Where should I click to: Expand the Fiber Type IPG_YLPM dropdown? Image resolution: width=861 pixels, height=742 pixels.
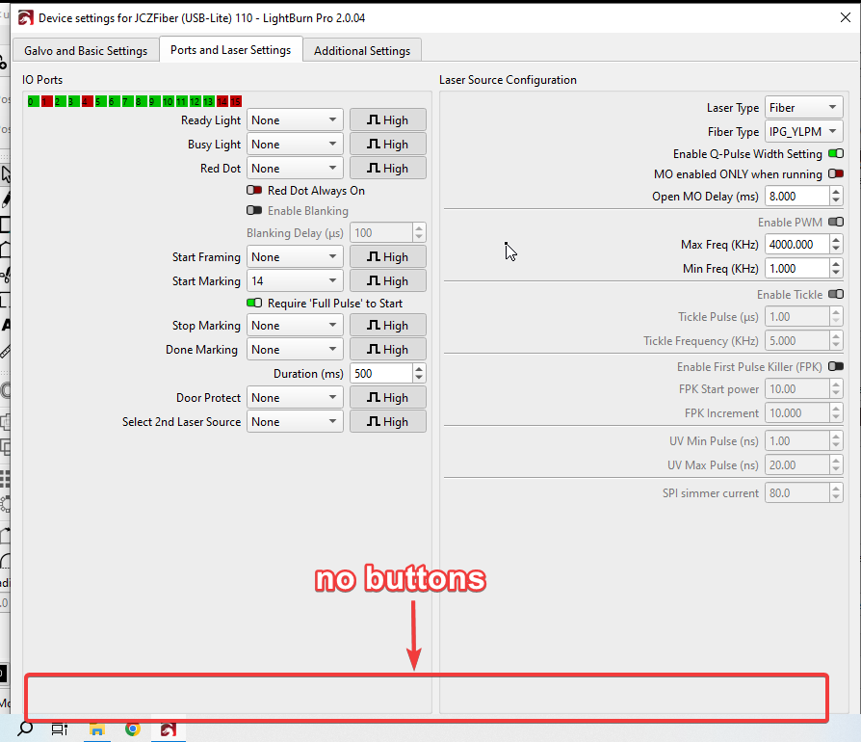pyautogui.click(x=803, y=132)
